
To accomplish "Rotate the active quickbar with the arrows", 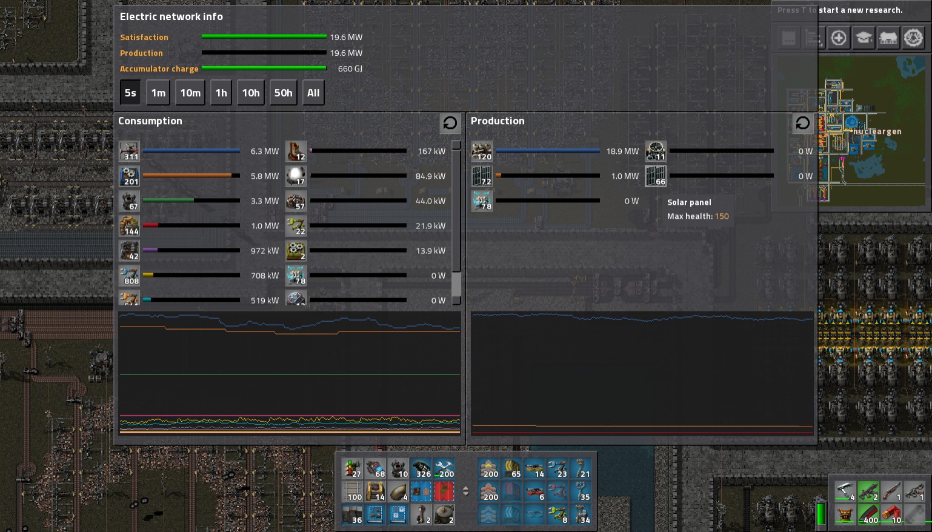I will (x=465, y=491).
